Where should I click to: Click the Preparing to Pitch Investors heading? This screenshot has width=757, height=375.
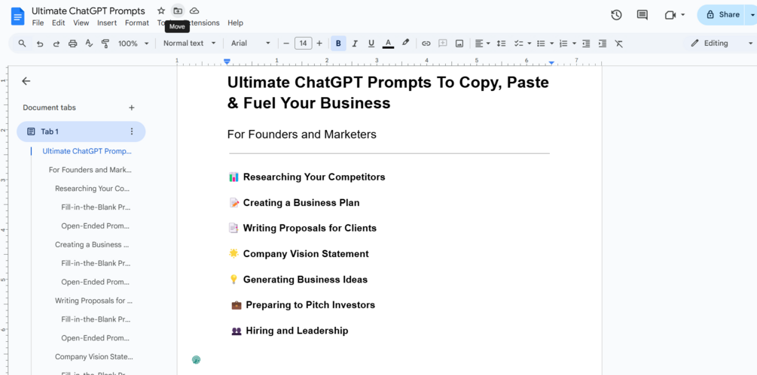tap(310, 304)
